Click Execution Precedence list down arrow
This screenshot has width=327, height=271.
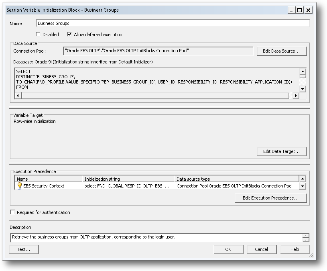[303, 186]
